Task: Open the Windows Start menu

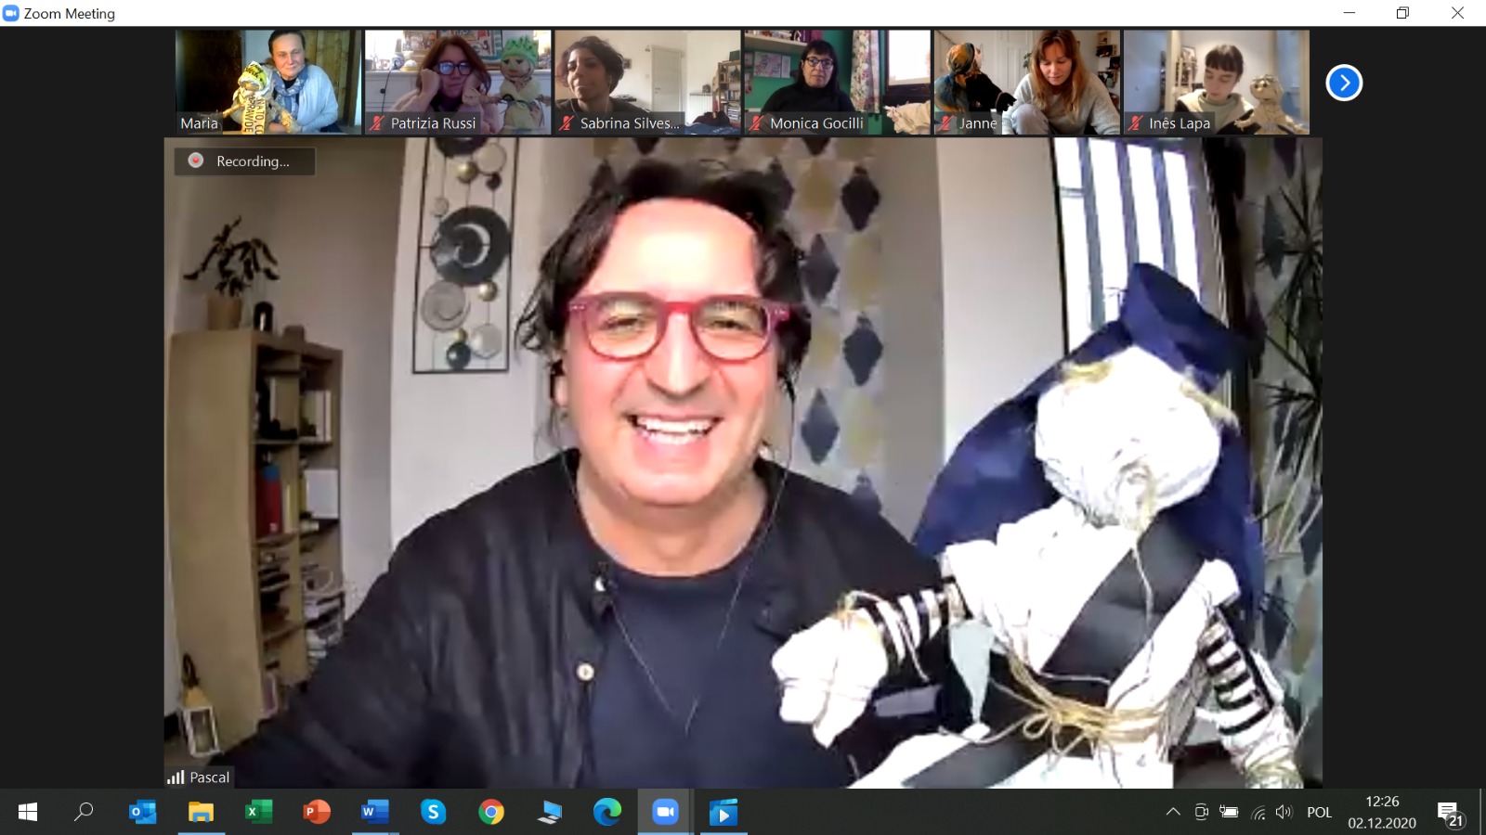Action: pos(28,813)
